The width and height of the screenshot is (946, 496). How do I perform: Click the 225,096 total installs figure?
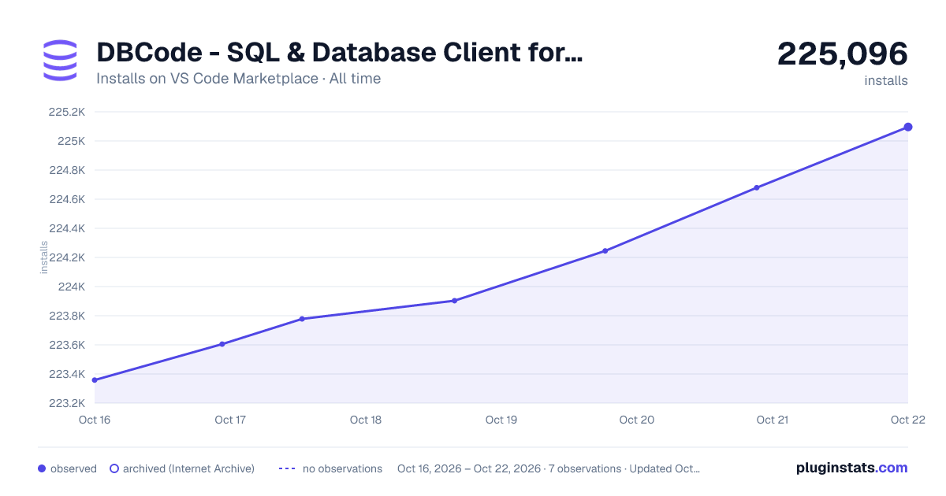(x=842, y=54)
